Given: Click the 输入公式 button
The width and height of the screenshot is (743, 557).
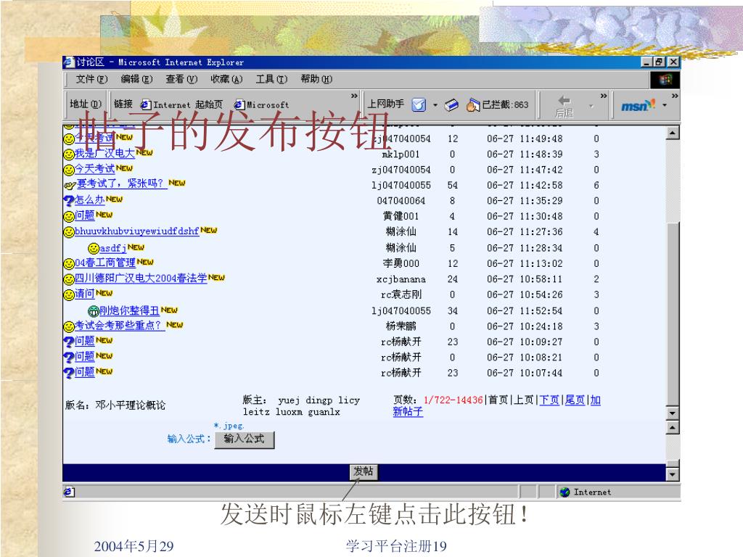Looking at the screenshot, I should click(x=244, y=439).
